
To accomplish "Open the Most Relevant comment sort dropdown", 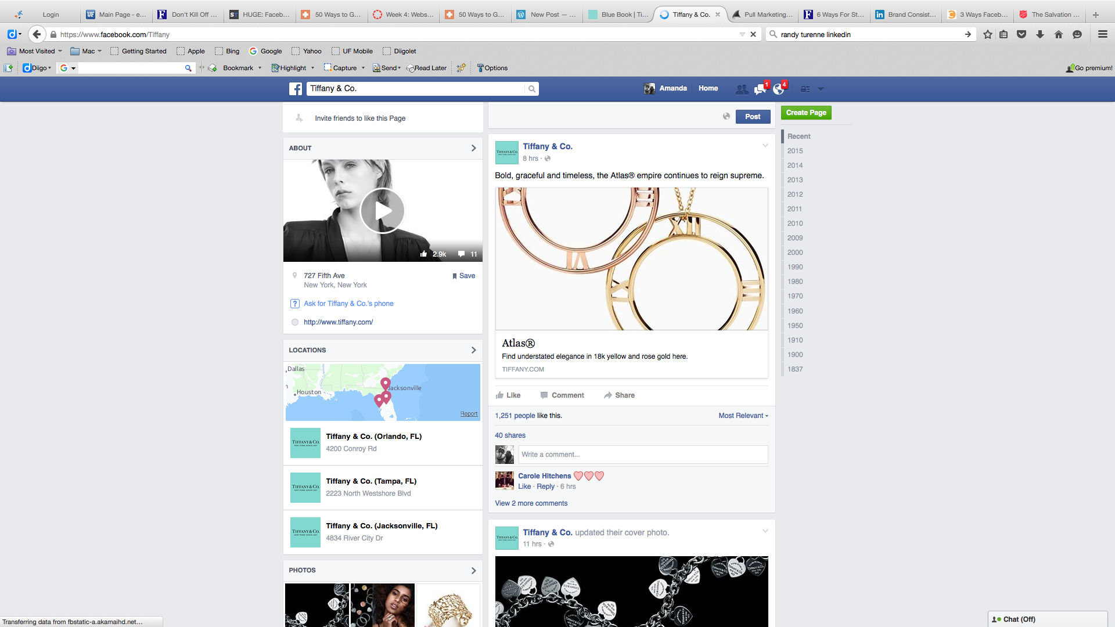I will [743, 416].
